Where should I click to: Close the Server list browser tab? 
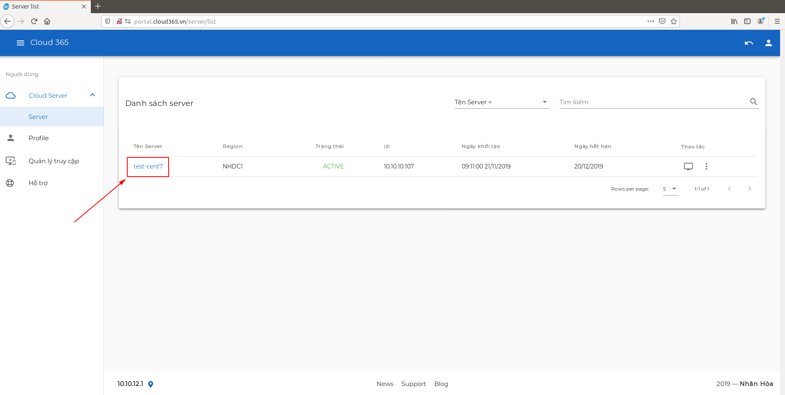[x=84, y=7]
